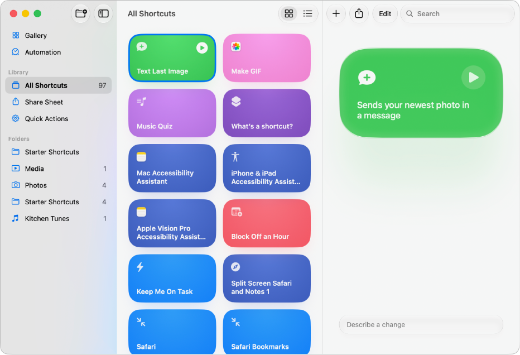Select iPhone & iPad Accessibility Assistant shortcut
The width and height of the screenshot is (520, 355).
267,168
